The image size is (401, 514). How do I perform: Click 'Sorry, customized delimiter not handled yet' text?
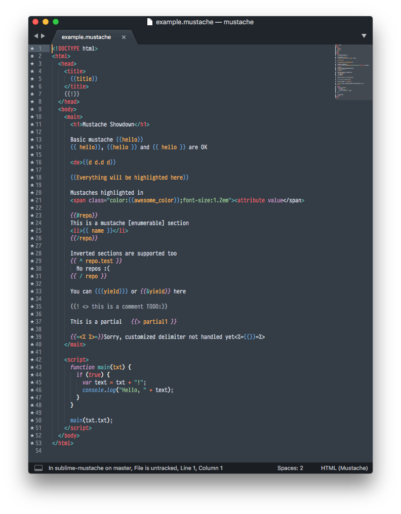169,337
